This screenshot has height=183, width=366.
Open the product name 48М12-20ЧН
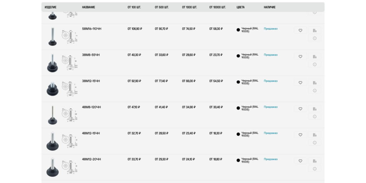(x=91, y=159)
